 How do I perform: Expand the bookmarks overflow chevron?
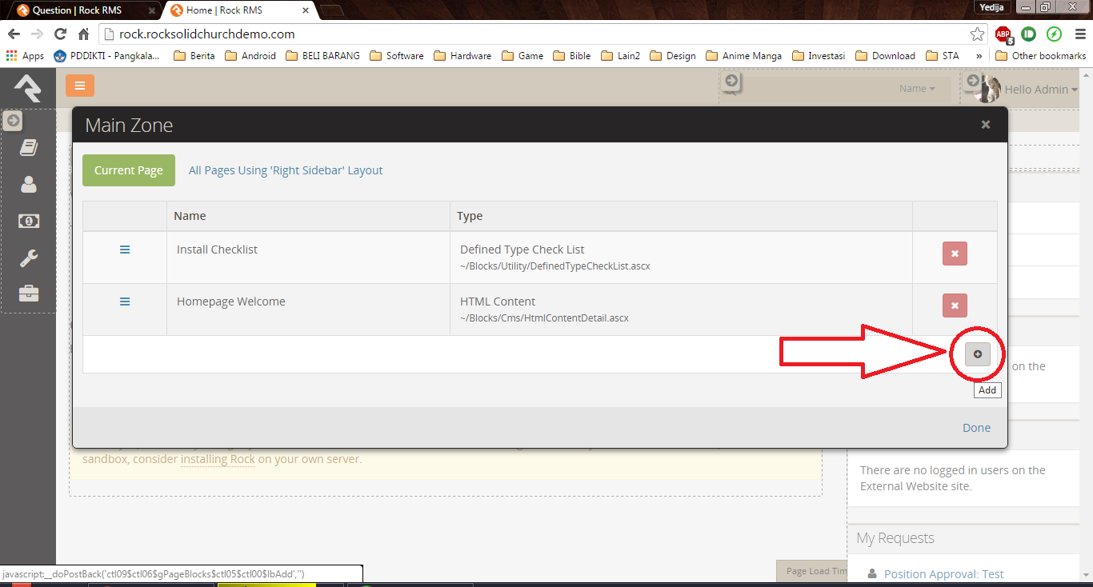tap(979, 56)
